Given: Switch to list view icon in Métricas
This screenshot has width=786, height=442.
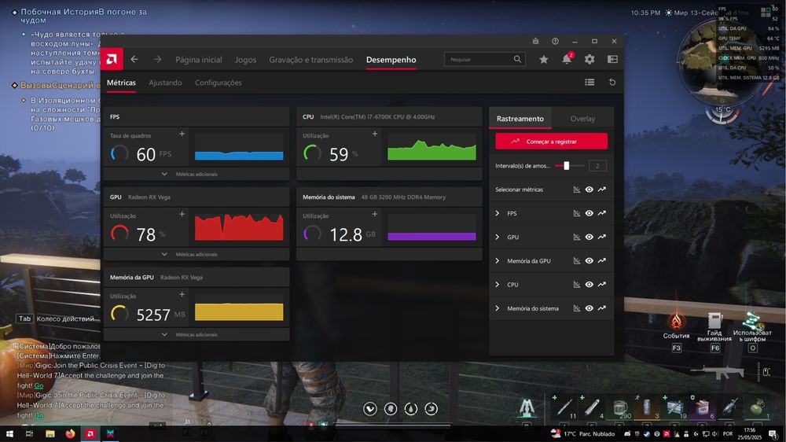Looking at the screenshot, I should pyautogui.click(x=589, y=83).
